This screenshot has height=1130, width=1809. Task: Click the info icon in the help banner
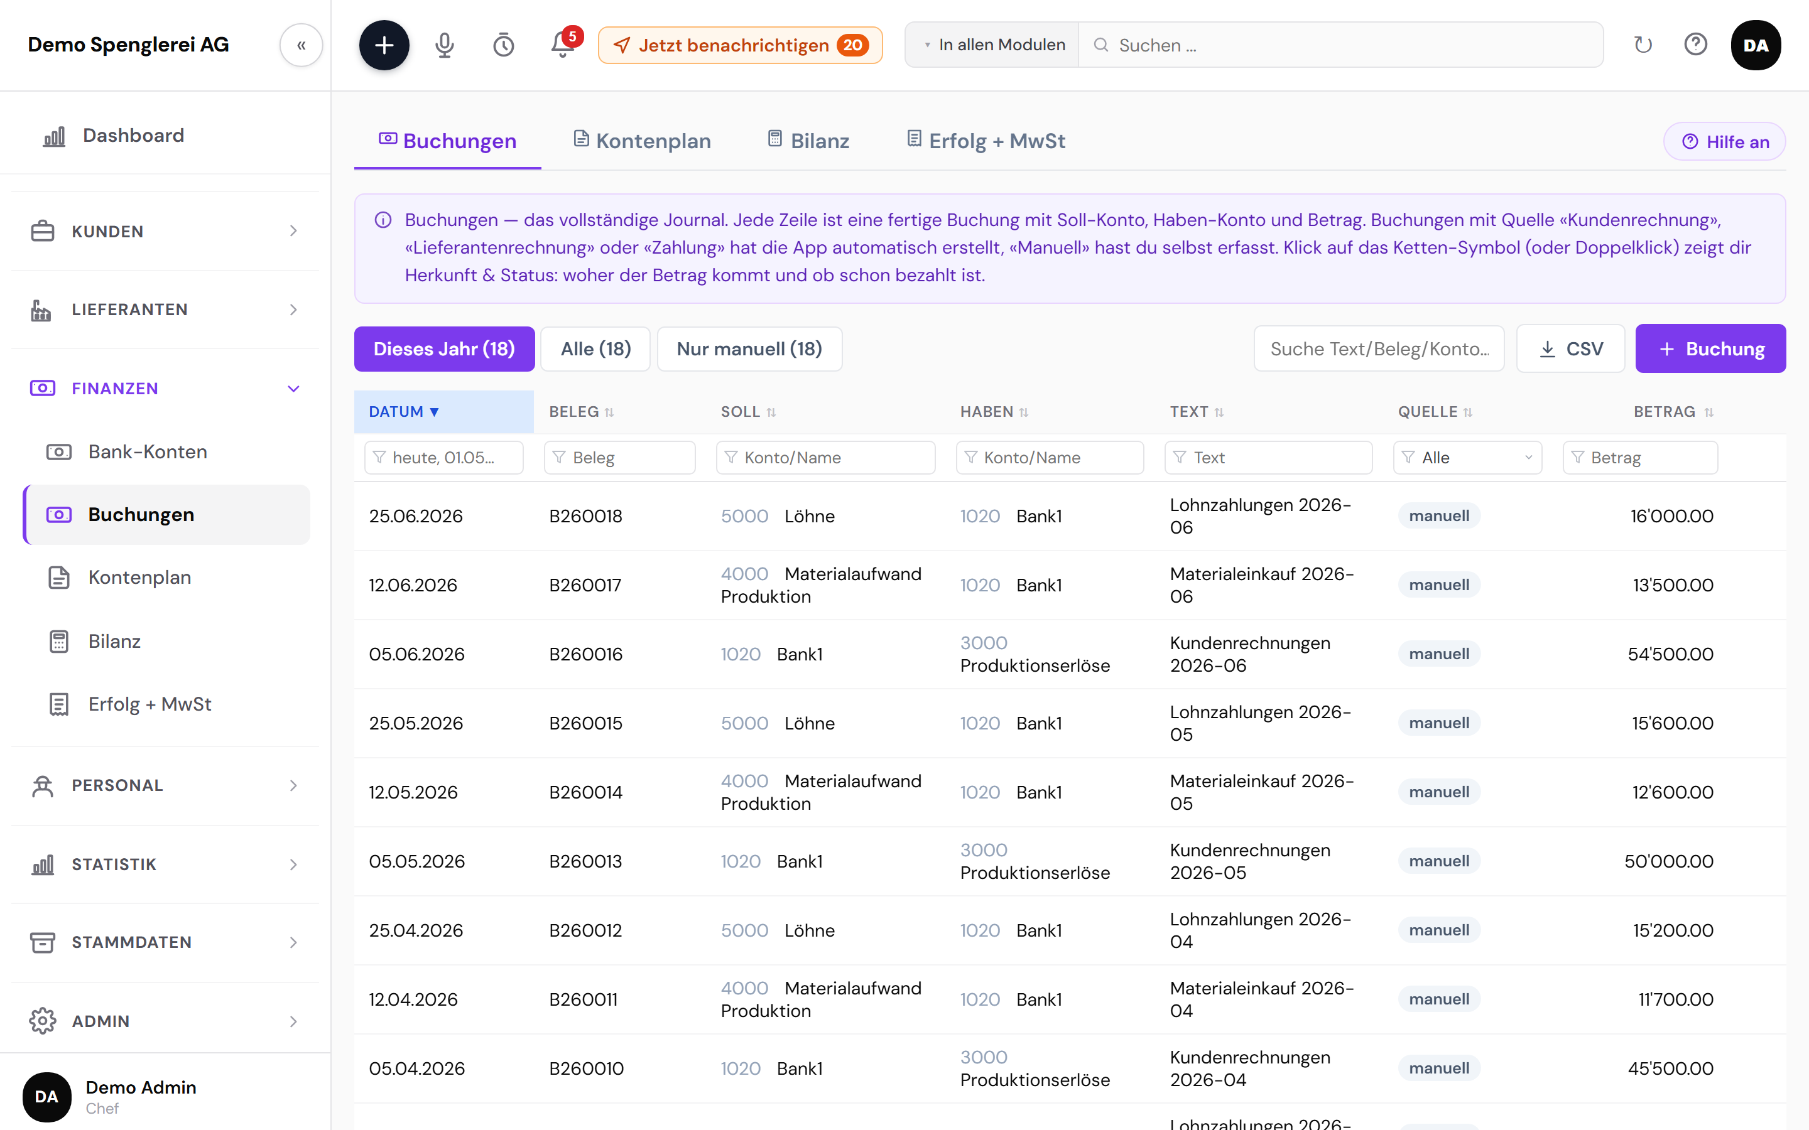pyautogui.click(x=383, y=220)
